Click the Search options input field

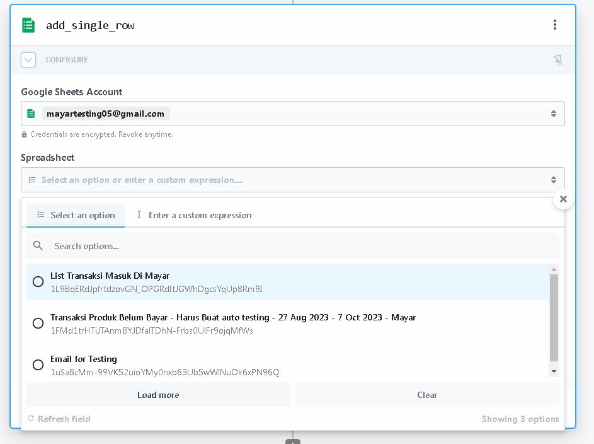pos(292,246)
